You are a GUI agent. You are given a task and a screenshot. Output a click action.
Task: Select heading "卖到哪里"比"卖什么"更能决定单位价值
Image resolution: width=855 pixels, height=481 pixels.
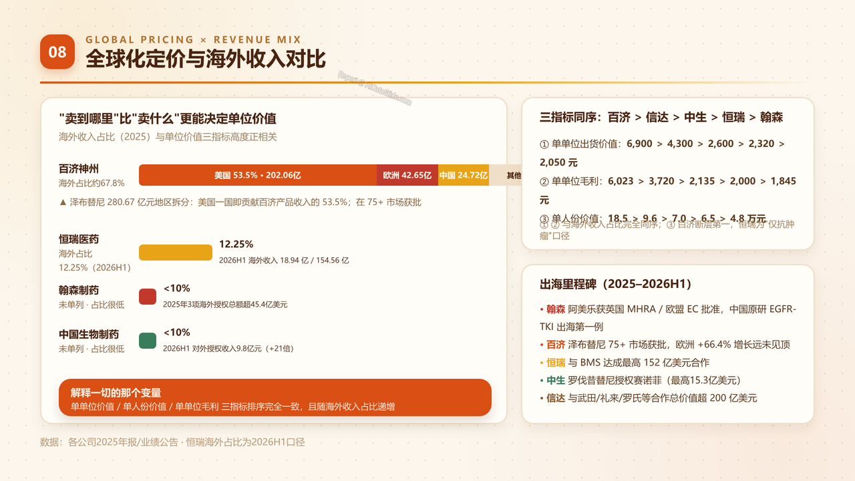pos(168,119)
